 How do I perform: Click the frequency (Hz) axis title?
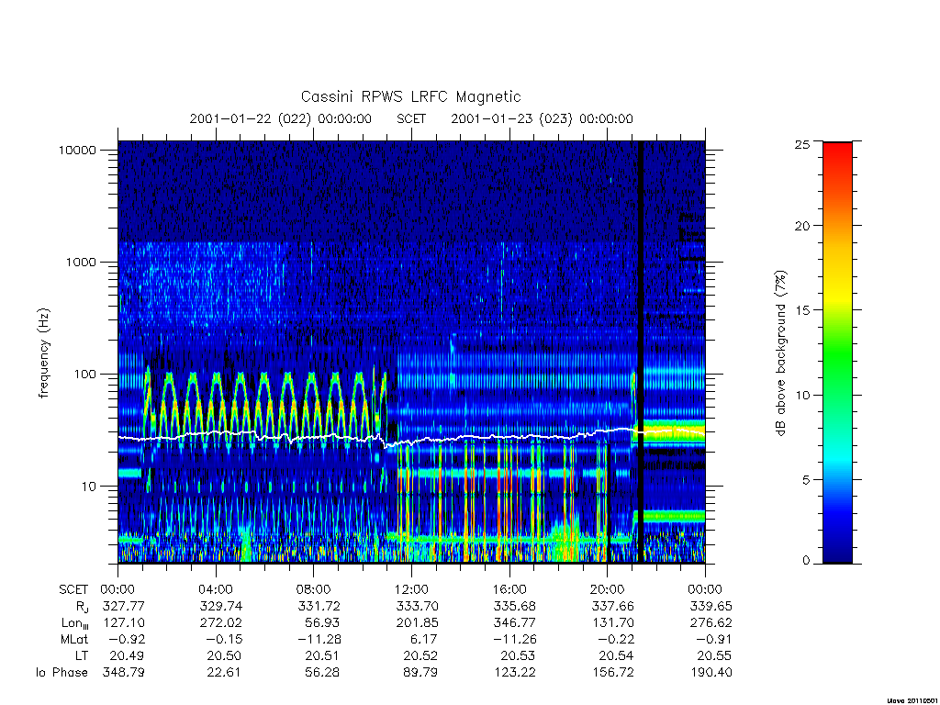click(43, 353)
